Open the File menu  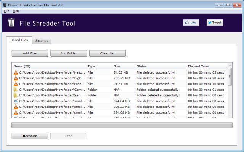[6, 11]
